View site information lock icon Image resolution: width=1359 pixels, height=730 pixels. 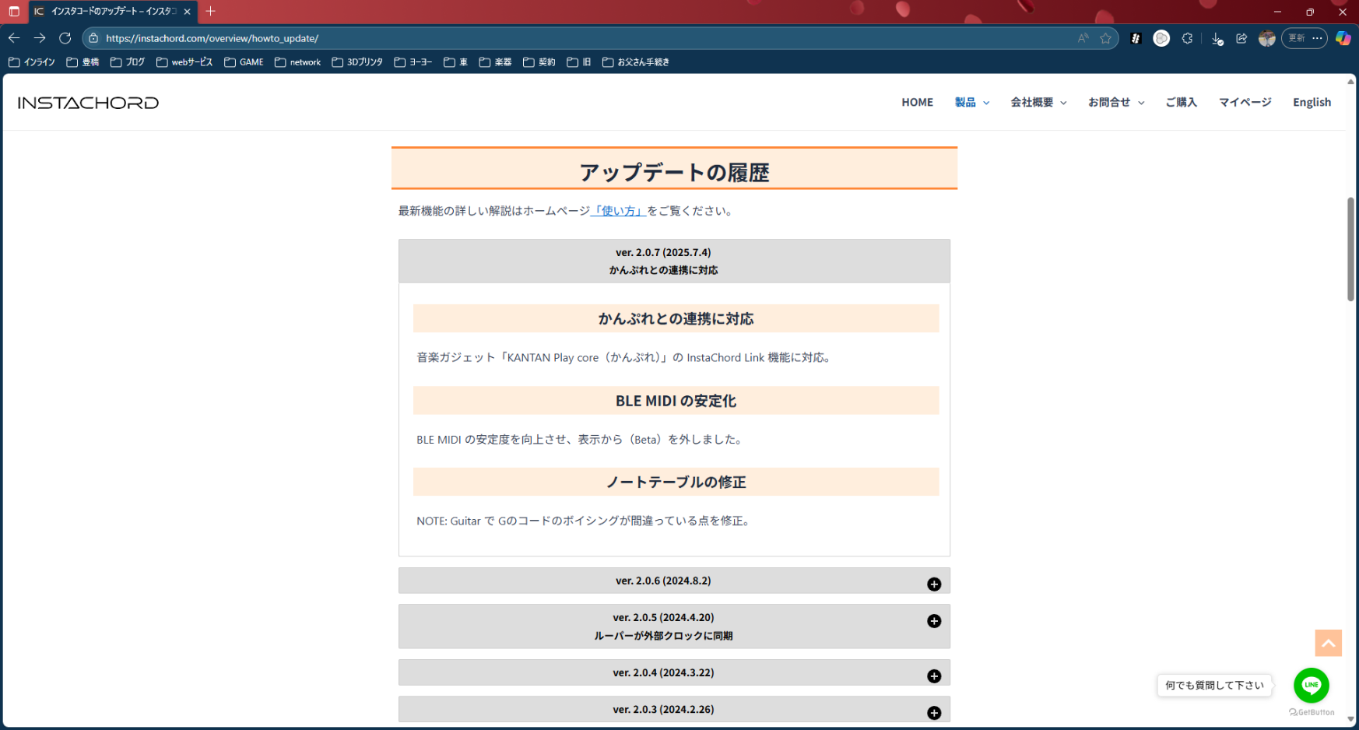coord(93,38)
